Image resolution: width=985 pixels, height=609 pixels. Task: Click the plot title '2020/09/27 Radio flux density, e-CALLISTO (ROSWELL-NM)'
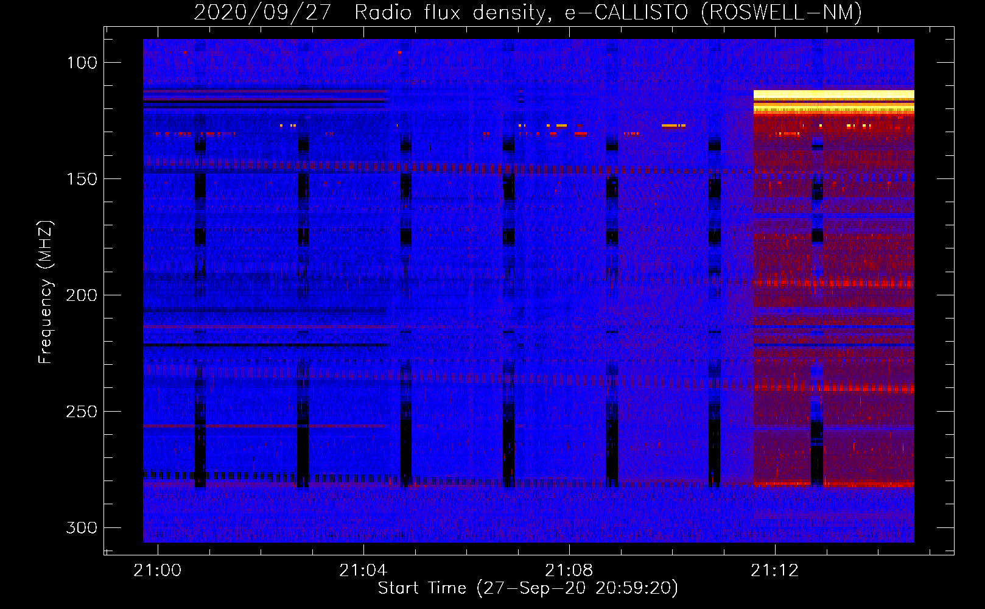(528, 12)
